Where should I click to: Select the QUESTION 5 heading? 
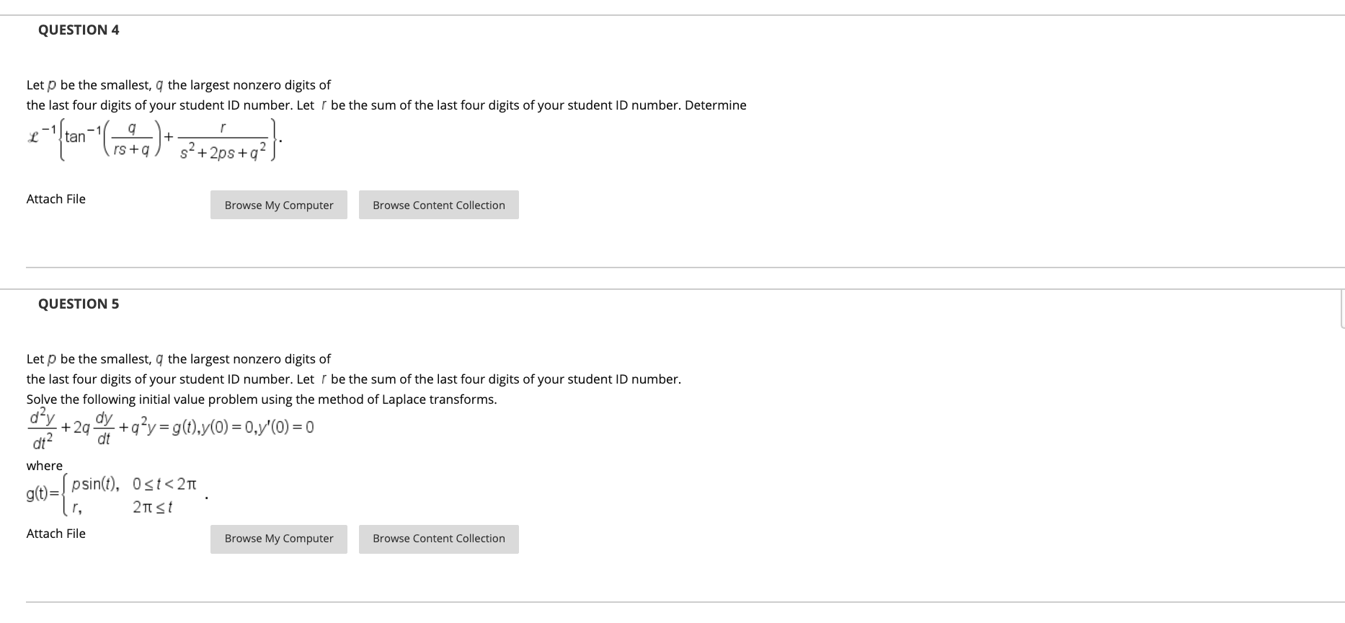[79, 304]
